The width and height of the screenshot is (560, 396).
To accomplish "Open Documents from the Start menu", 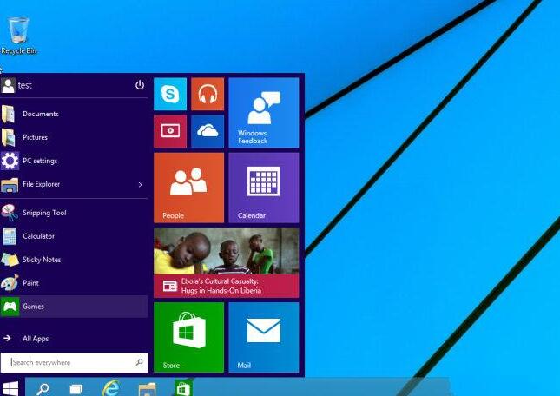I will click(x=74, y=114).
